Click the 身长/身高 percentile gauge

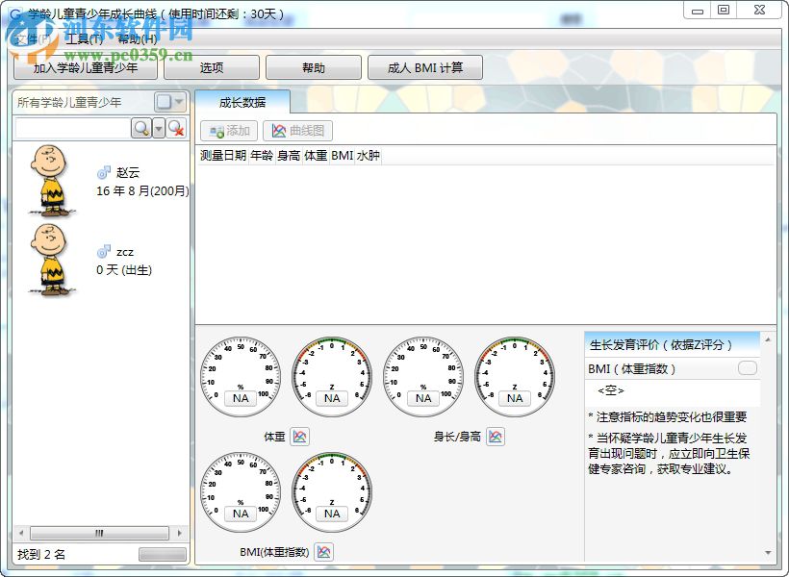point(423,377)
